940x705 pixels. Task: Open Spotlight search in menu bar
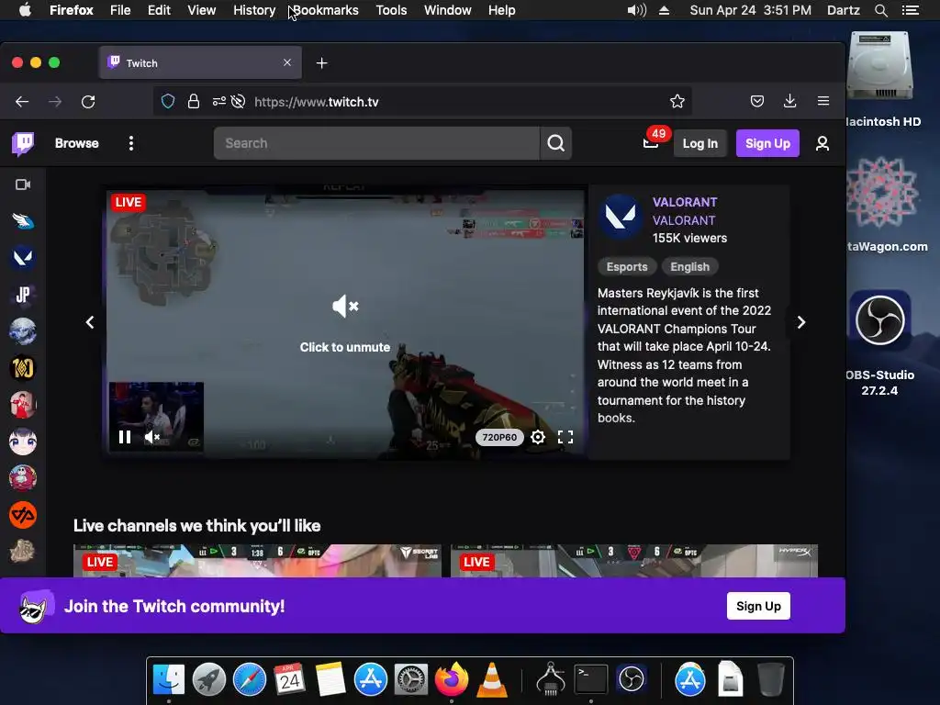tap(881, 10)
